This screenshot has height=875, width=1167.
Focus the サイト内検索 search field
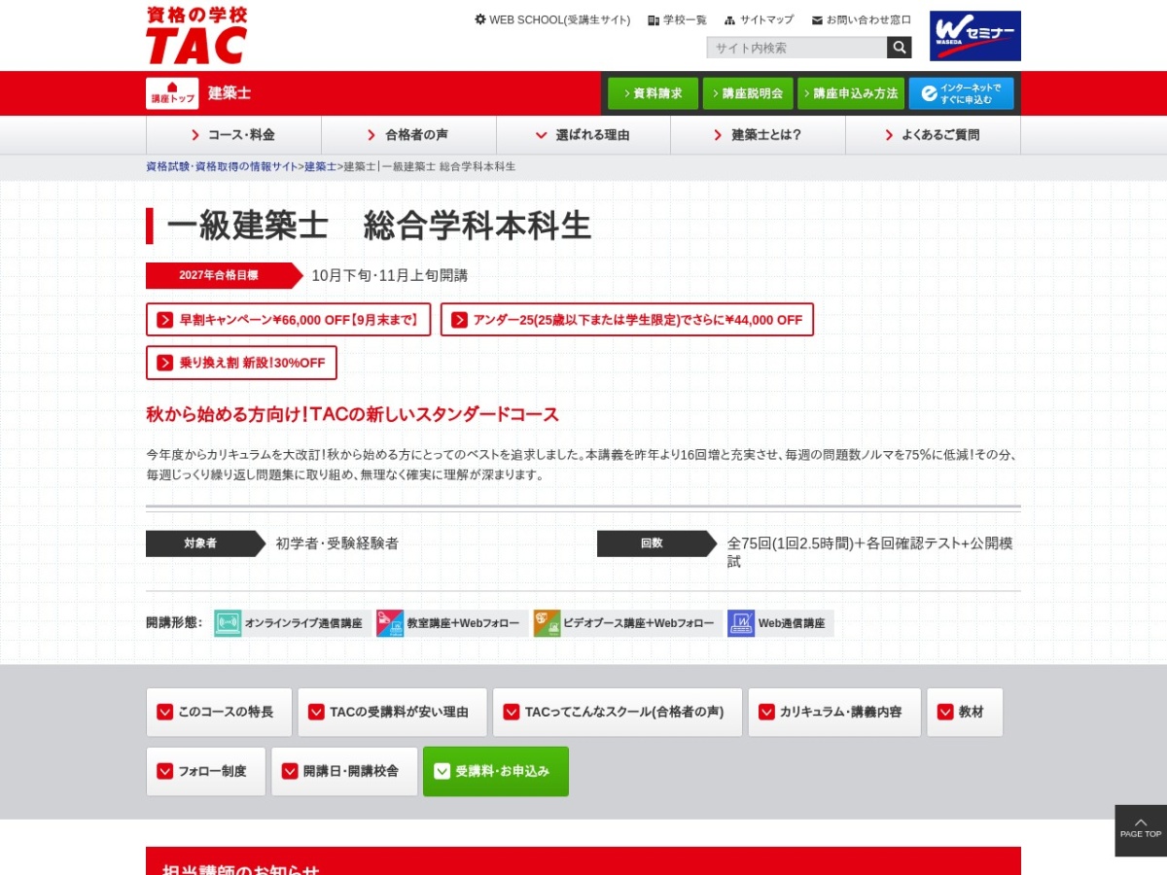pos(796,48)
